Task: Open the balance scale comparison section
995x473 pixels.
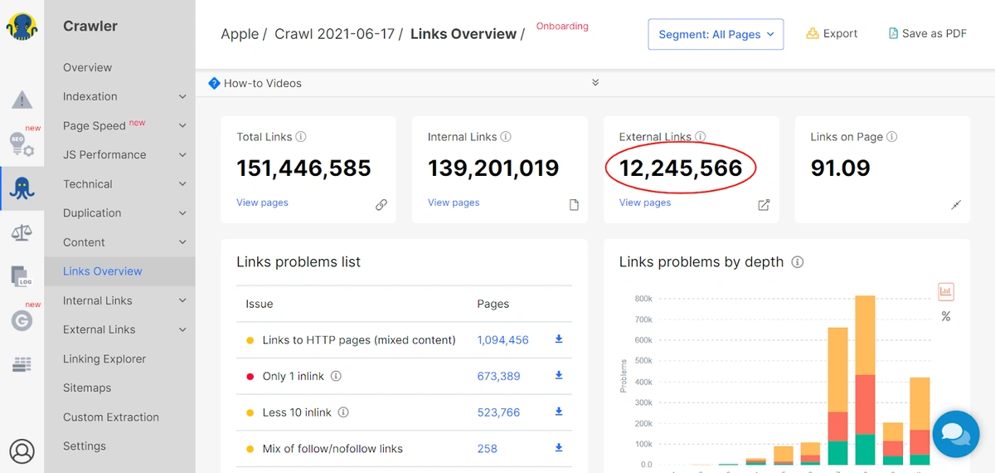Action: click(22, 232)
